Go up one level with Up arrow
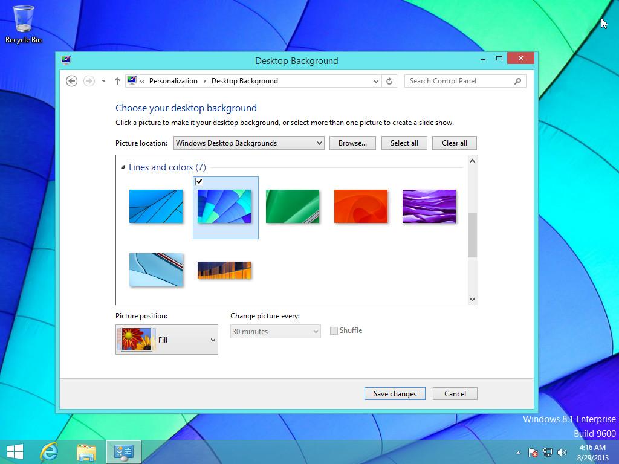This screenshot has height=464, width=619. pyautogui.click(x=117, y=81)
